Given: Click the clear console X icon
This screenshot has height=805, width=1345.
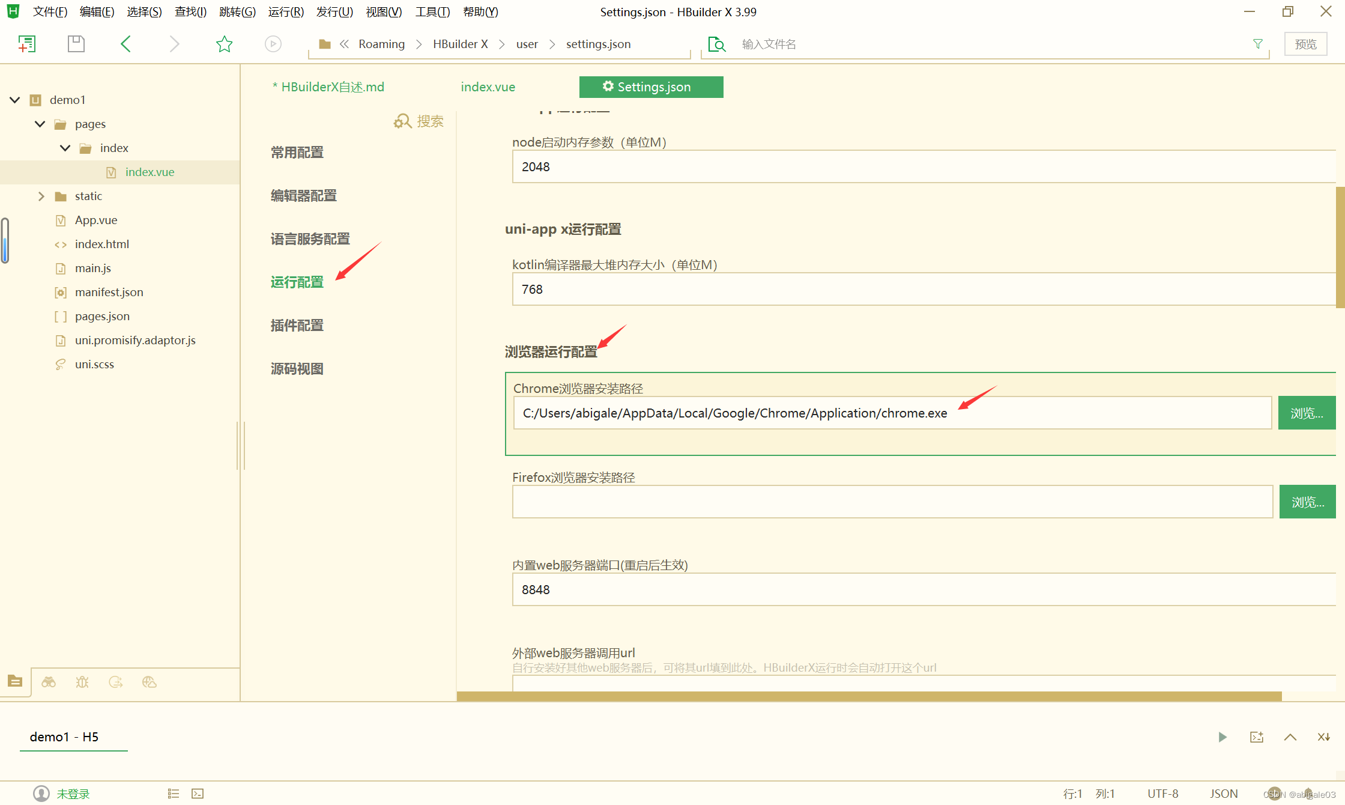Looking at the screenshot, I should [1324, 737].
